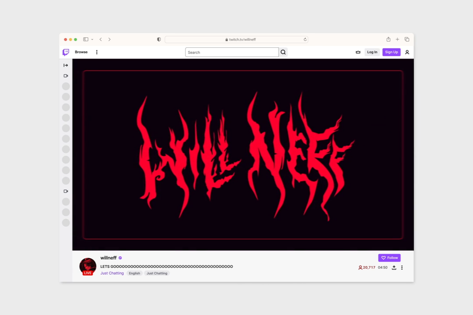Open a new Safari tab

click(x=397, y=39)
